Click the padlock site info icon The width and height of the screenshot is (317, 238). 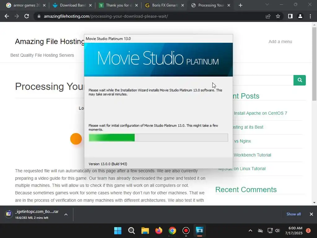point(39,16)
